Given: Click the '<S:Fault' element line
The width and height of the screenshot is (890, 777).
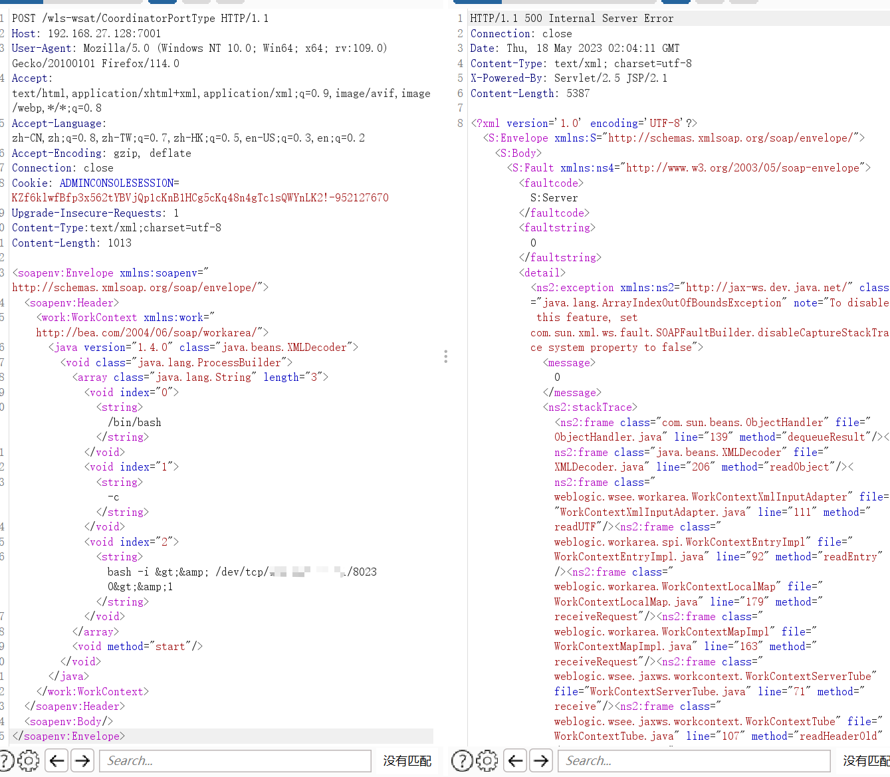Looking at the screenshot, I should 689,168.
